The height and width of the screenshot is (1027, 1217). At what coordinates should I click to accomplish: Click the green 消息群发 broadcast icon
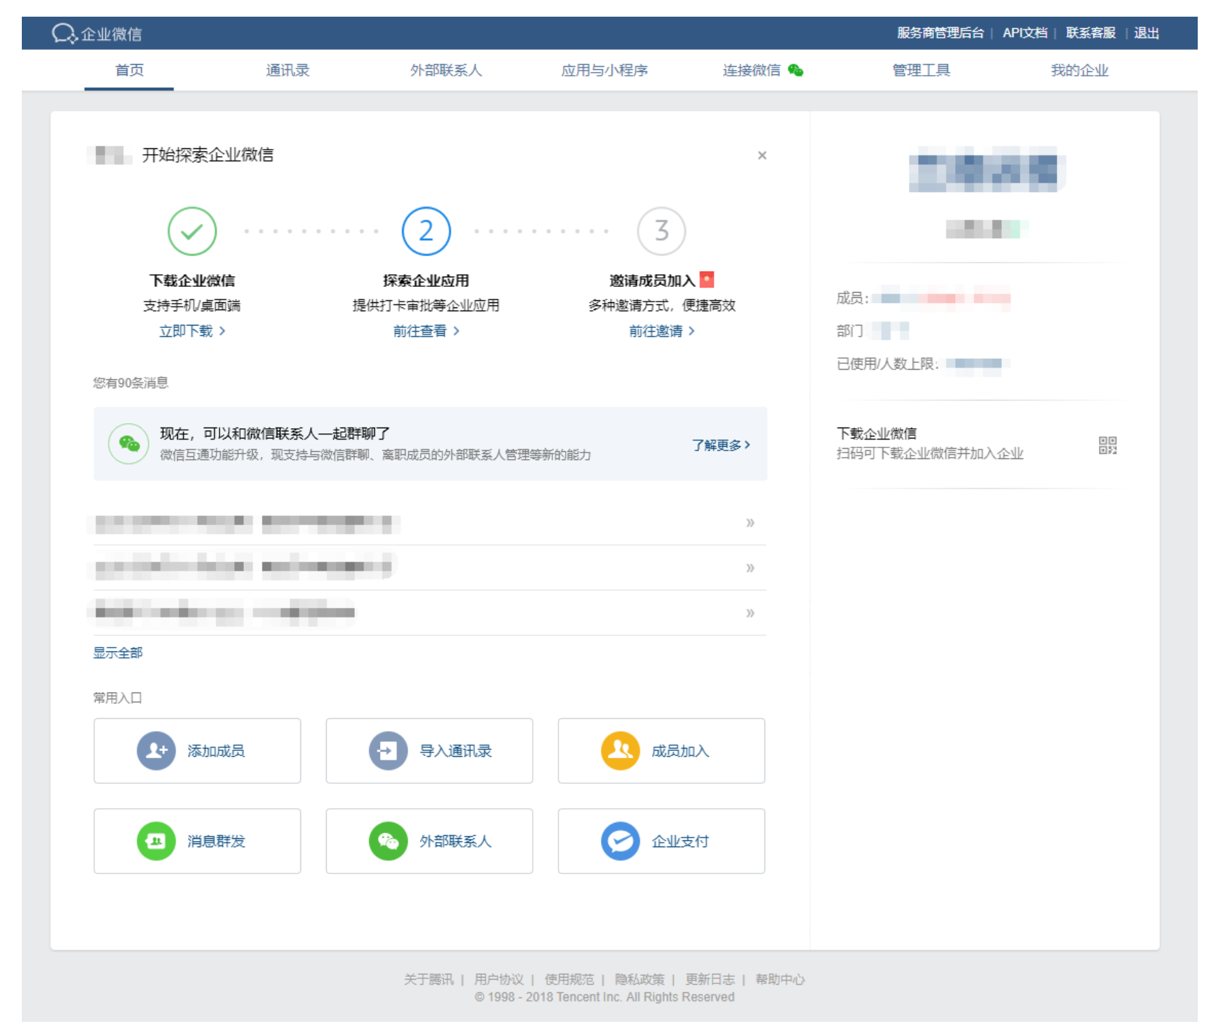[x=156, y=841]
